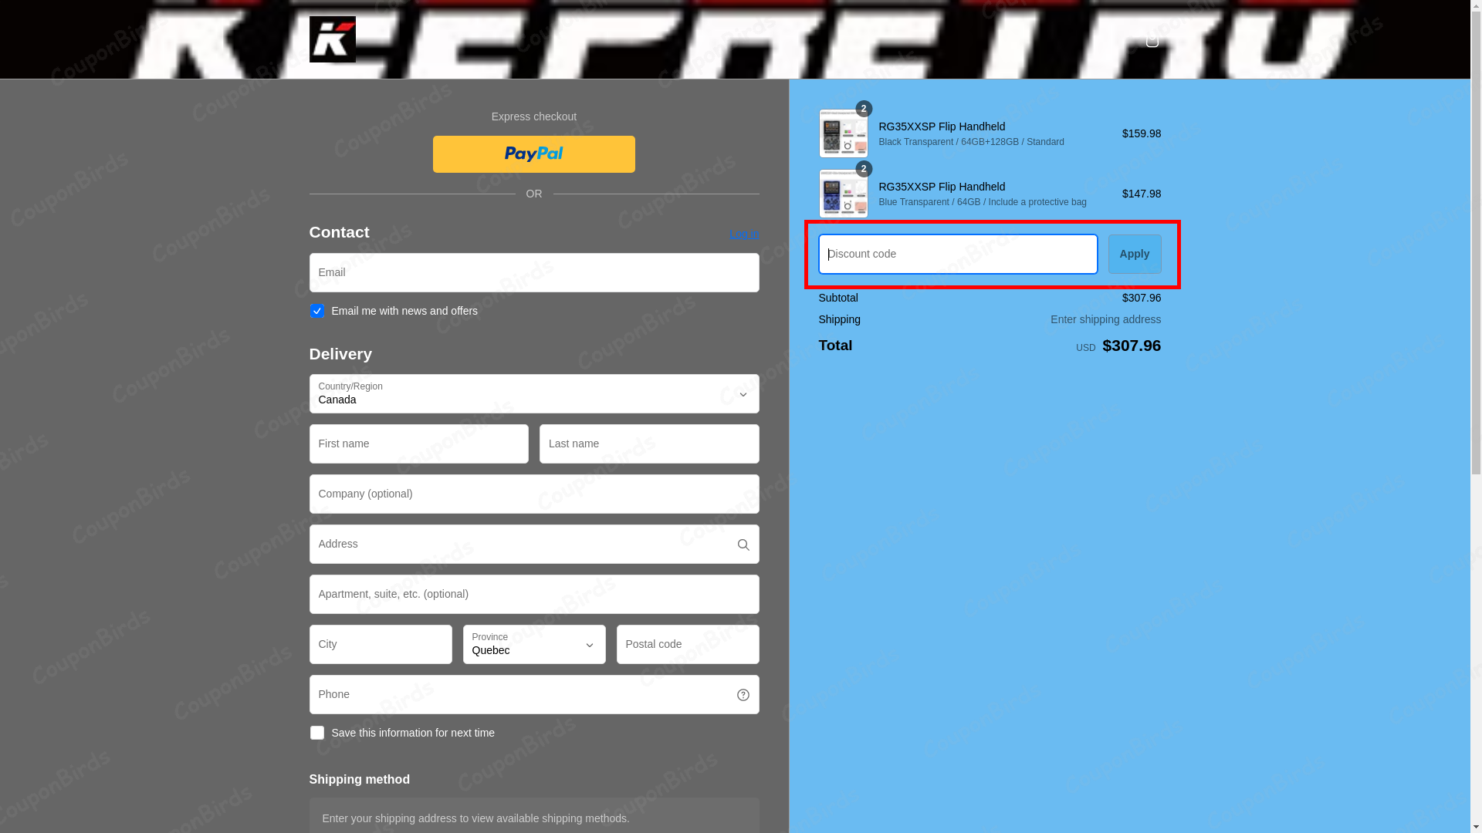The width and height of the screenshot is (1482, 833).
Task: Select the First name field
Action: (419, 444)
